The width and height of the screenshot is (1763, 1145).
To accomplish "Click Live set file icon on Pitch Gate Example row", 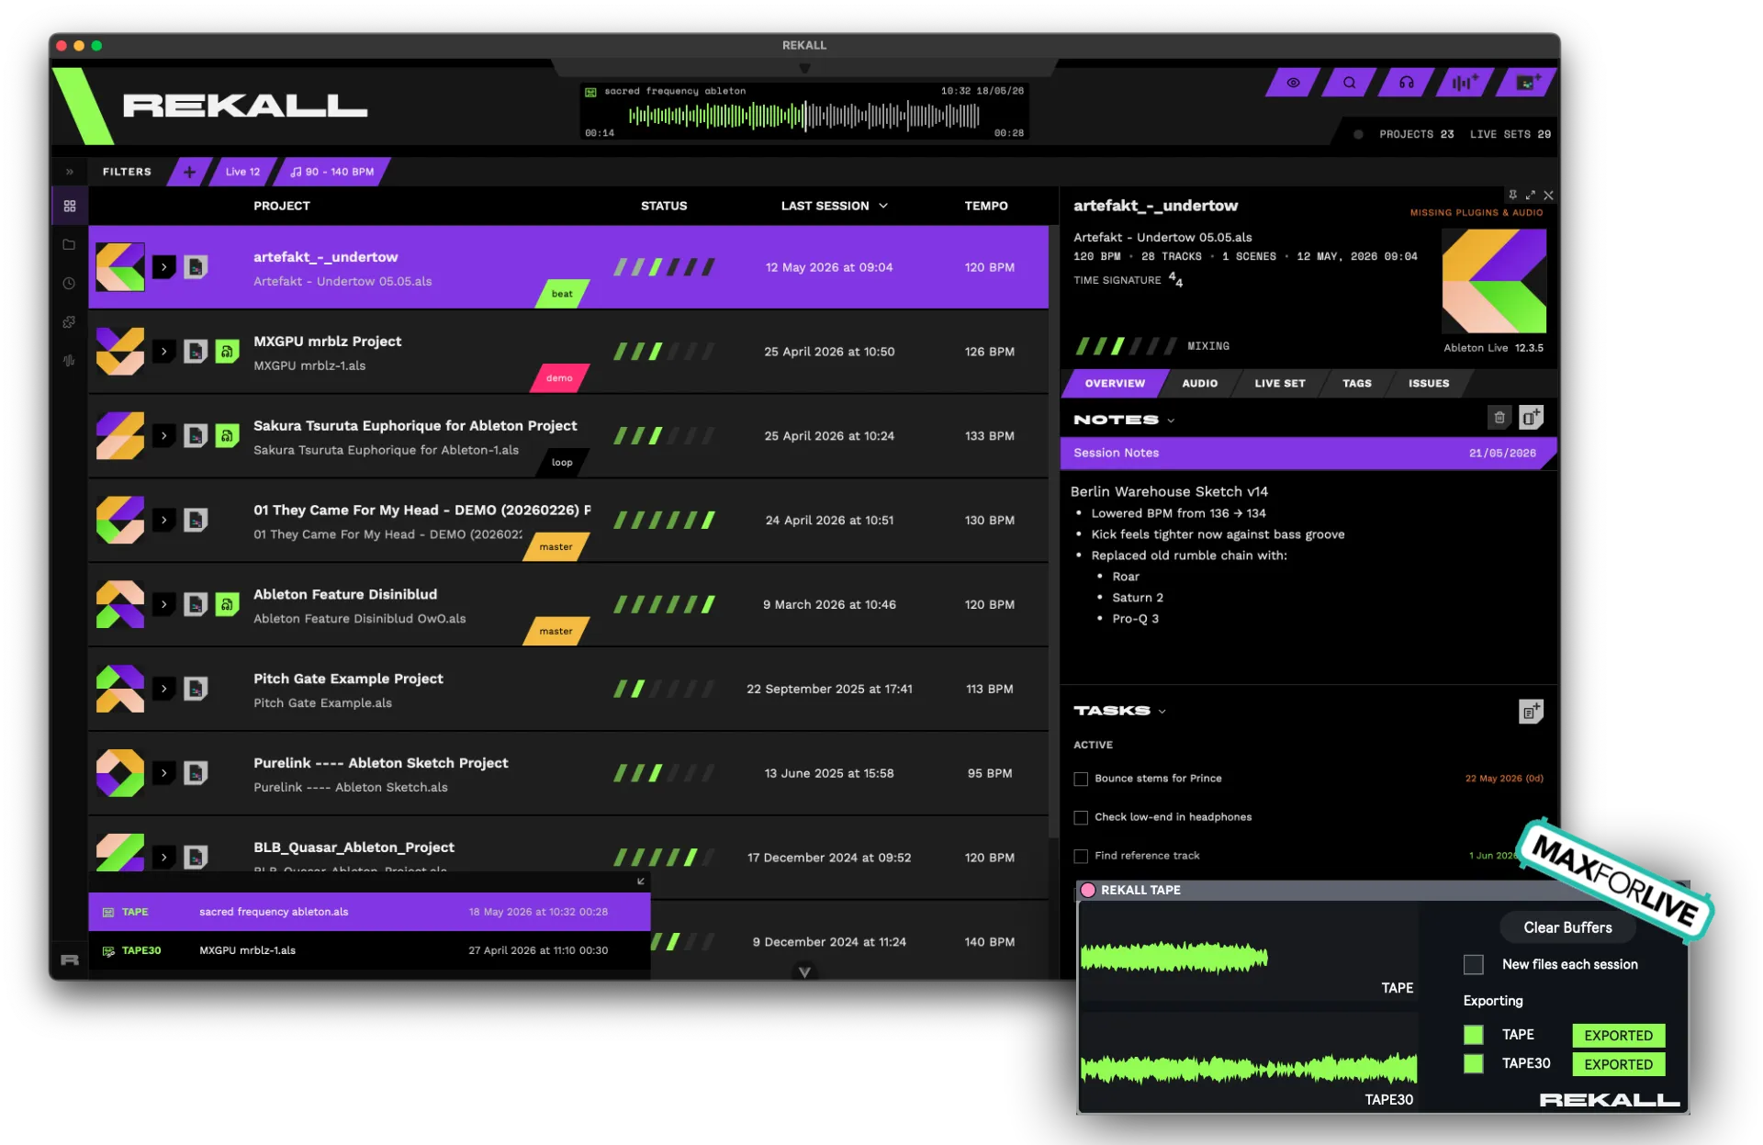I will (x=196, y=689).
